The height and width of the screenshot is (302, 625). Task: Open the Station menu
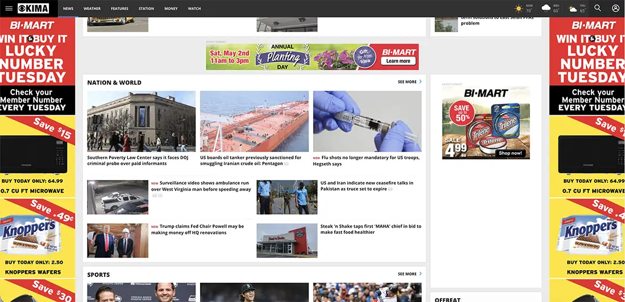[x=146, y=9]
